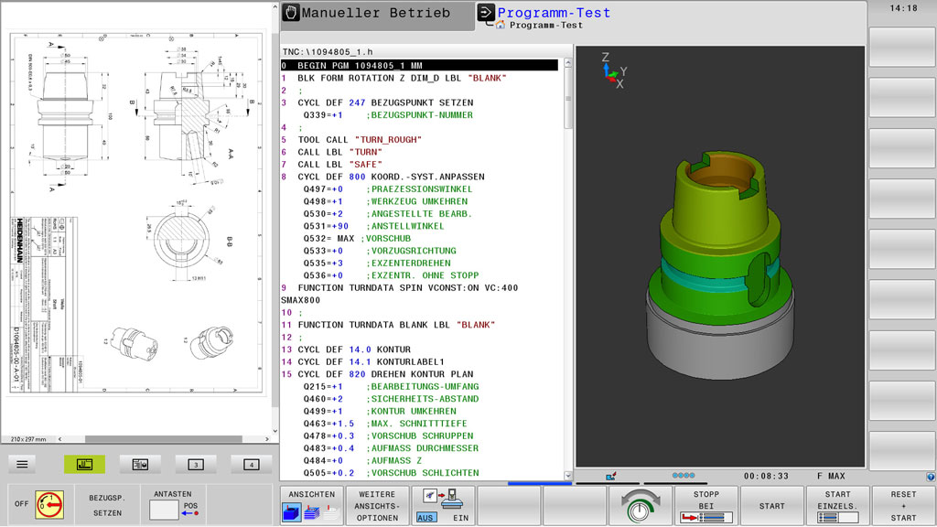The image size is (937, 527).
Task: Click the TNC:\1094805_1.h file path
Action: pos(328,52)
